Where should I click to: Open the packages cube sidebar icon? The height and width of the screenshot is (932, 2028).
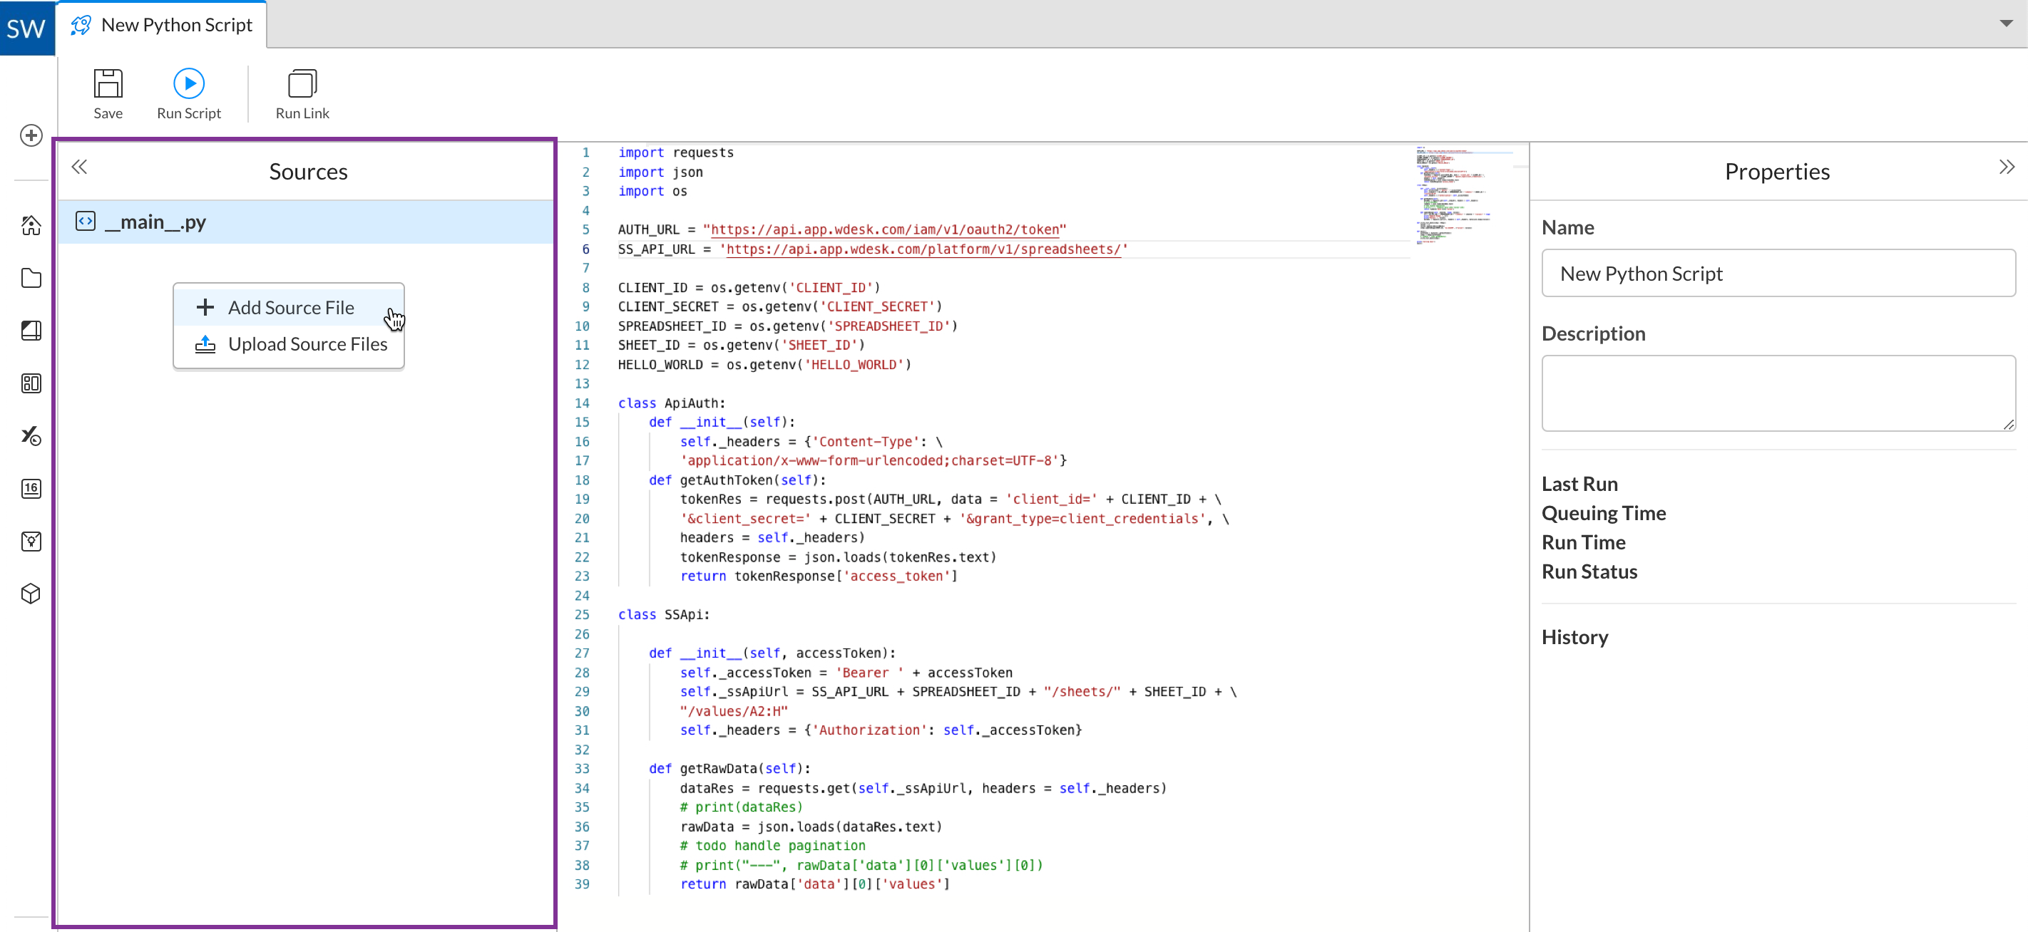30,594
